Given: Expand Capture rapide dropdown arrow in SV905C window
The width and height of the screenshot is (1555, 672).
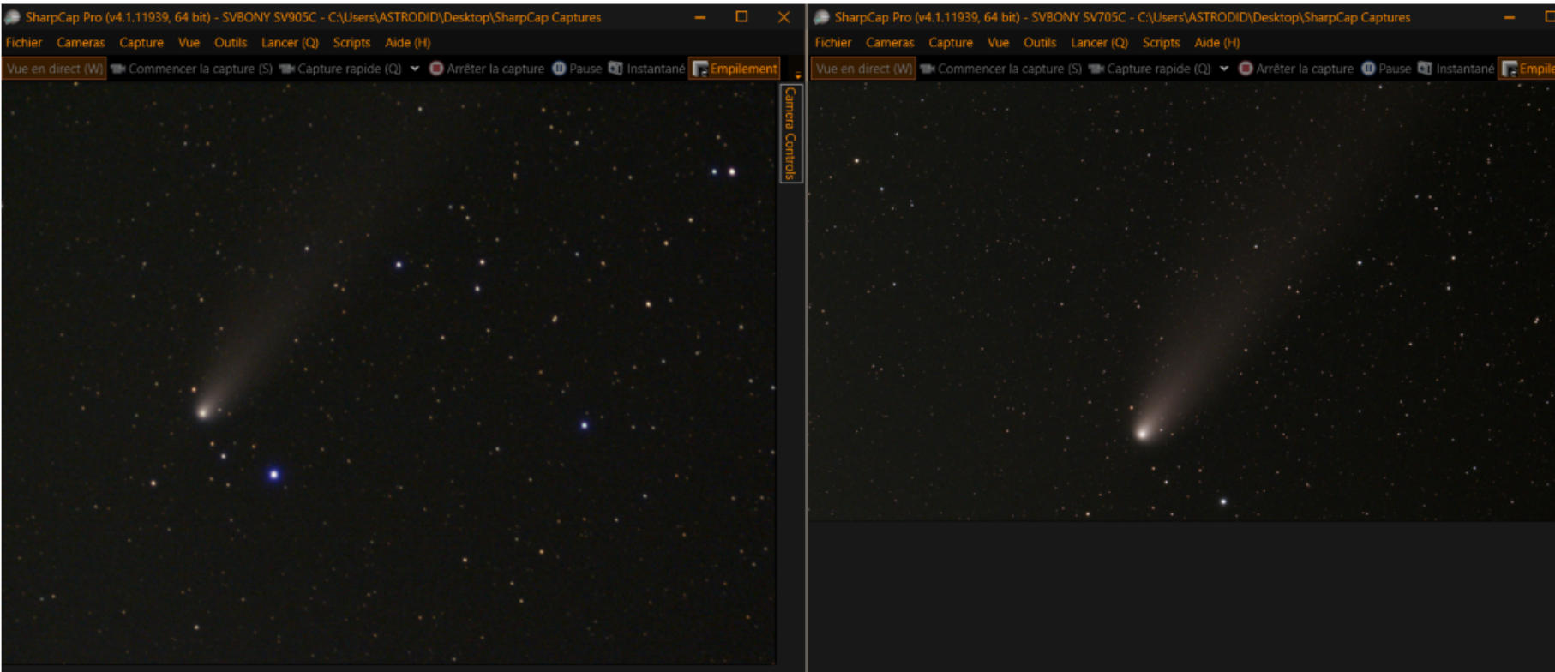Looking at the screenshot, I should point(415,69).
